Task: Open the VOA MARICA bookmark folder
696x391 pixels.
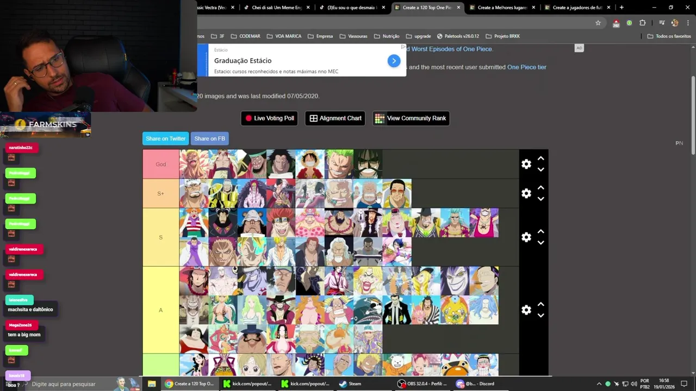Action: 284,36
